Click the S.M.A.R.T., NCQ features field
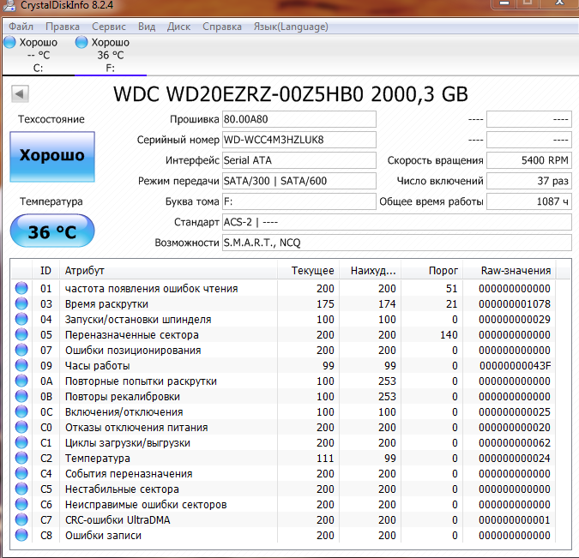Image resolution: width=579 pixels, height=558 pixels. (397, 243)
